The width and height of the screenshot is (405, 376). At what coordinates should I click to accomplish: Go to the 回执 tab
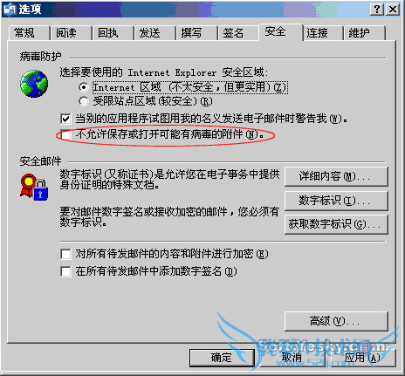113,33
